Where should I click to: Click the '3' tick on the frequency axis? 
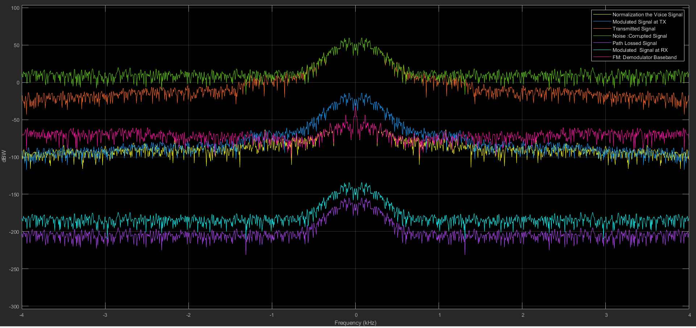click(x=606, y=315)
